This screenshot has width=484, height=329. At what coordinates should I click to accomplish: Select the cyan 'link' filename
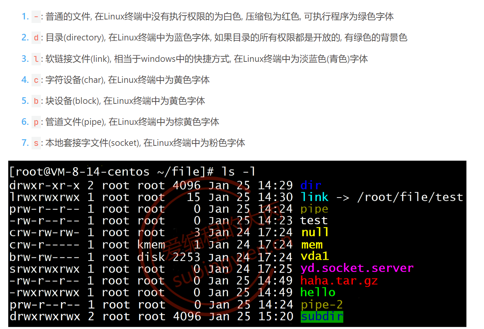pos(314,197)
